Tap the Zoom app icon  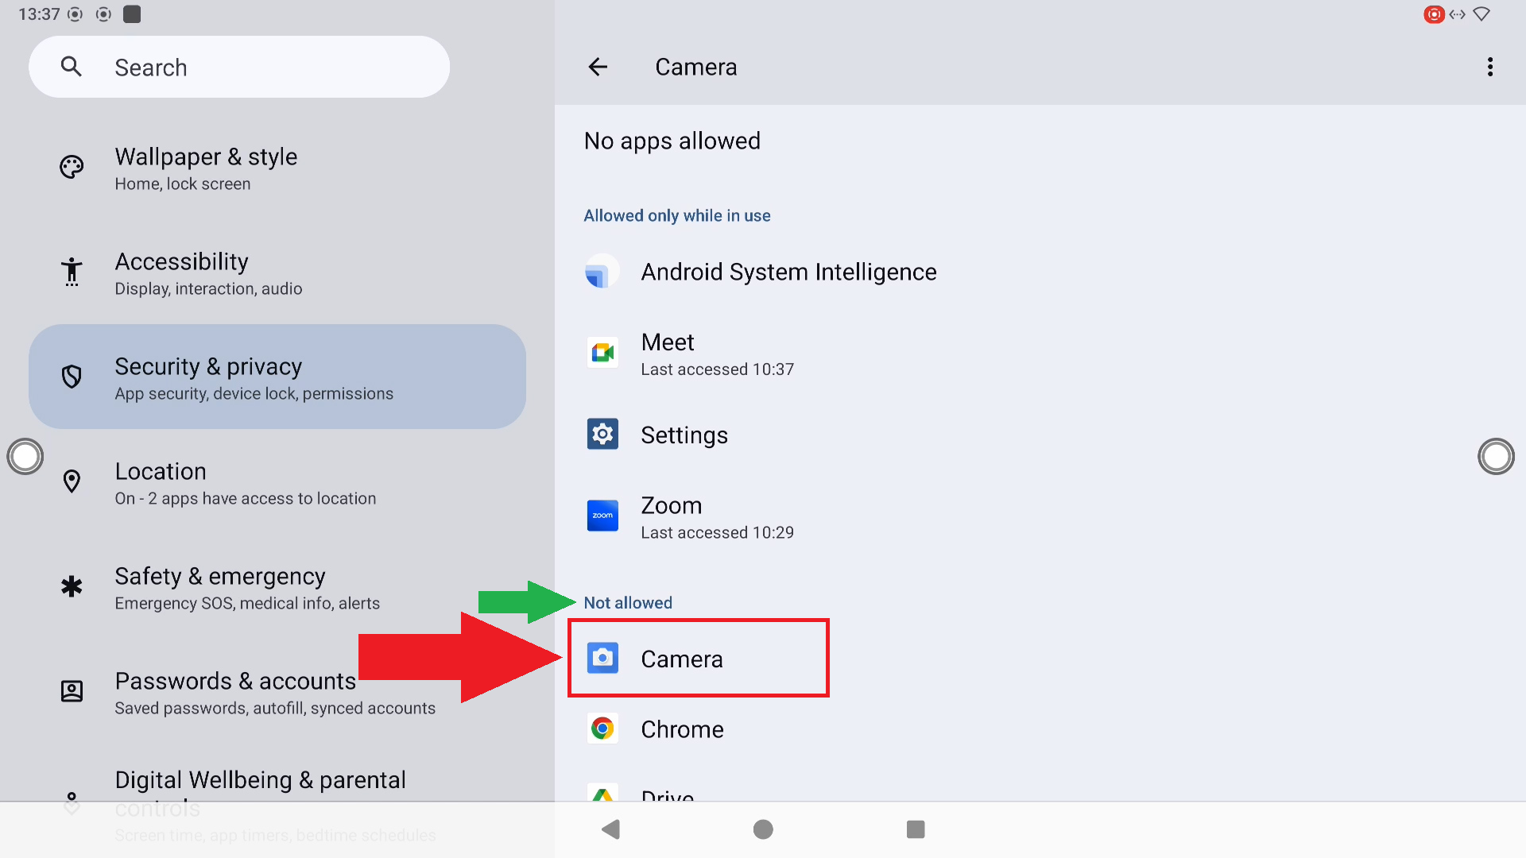(x=602, y=516)
